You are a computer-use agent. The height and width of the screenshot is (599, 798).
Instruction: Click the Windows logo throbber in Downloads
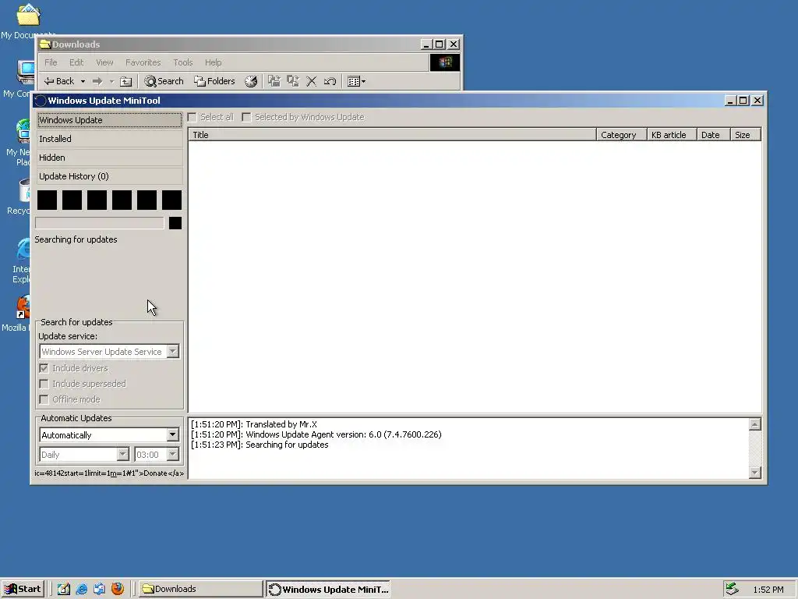445,62
